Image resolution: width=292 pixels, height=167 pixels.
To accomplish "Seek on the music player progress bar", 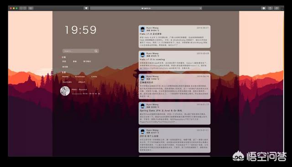I will click(77, 94).
